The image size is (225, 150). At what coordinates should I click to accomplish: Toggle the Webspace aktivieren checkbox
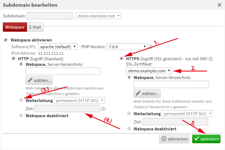(6, 40)
